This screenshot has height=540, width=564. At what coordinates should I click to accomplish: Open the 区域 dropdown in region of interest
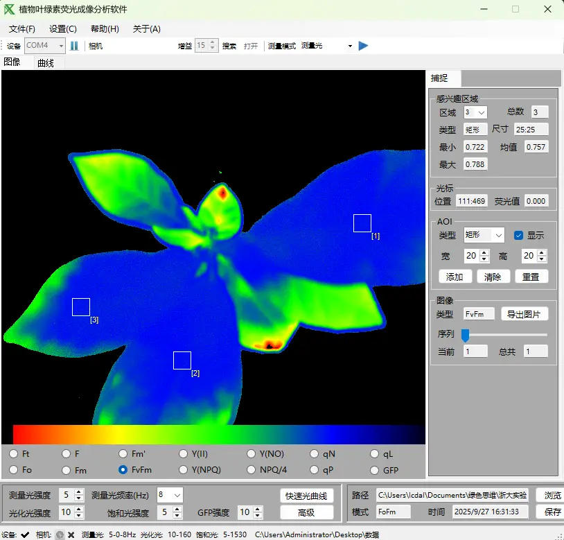(x=475, y=112)
